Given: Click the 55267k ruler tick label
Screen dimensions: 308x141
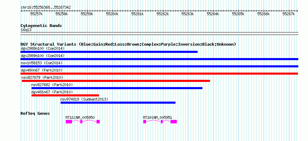Looking at the screenshot, I should click(289, 14).
